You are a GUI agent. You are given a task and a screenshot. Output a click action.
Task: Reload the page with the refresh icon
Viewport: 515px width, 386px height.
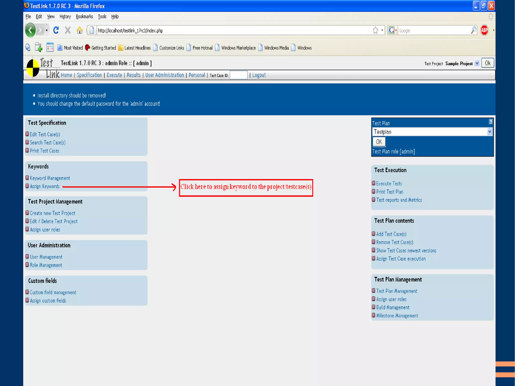coord(56,30)
